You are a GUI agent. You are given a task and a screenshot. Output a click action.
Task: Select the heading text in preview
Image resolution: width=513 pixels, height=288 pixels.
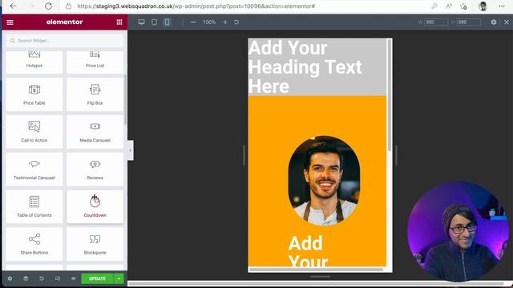pyautogui.click(x=305, y=67)
